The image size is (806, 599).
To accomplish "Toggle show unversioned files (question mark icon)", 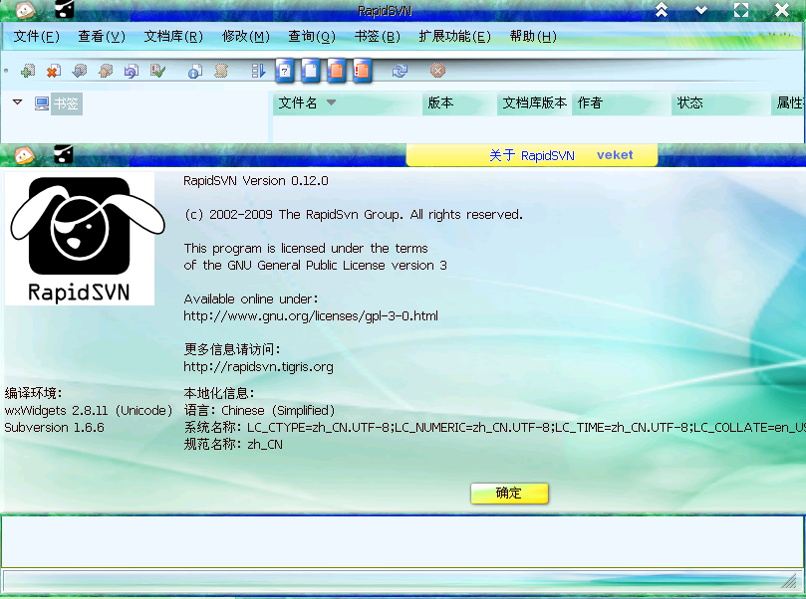I will (285, 71).
